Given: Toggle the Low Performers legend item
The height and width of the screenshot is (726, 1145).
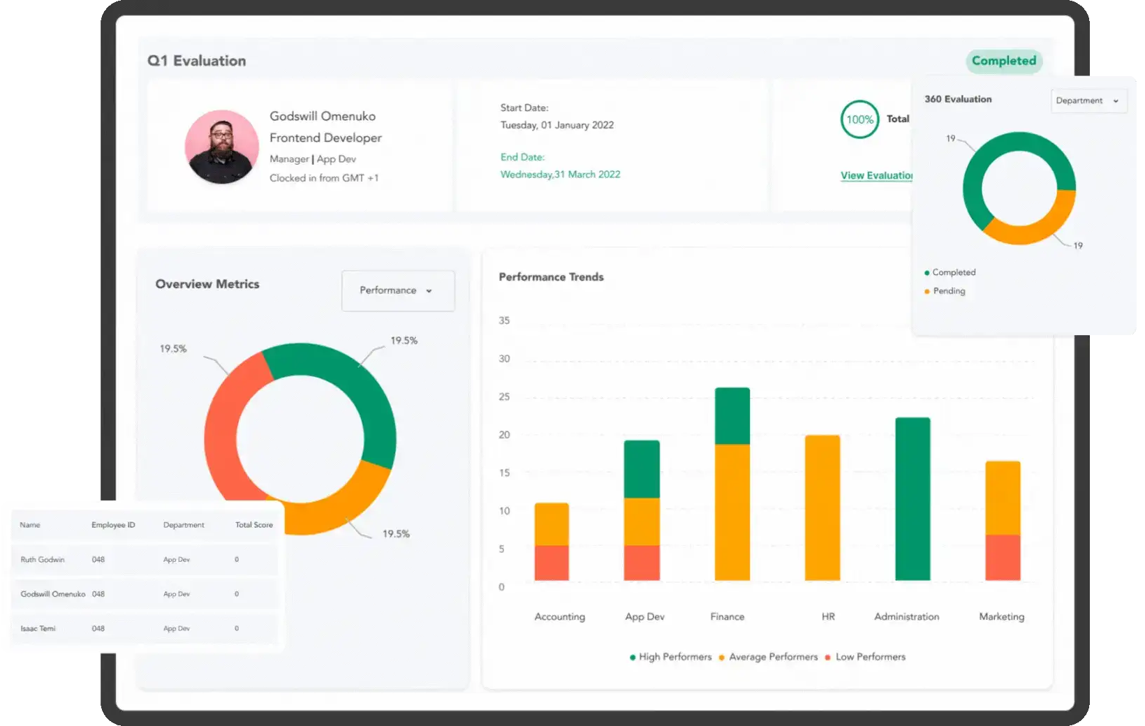Looking at the screenshot, I should (865, 657).
